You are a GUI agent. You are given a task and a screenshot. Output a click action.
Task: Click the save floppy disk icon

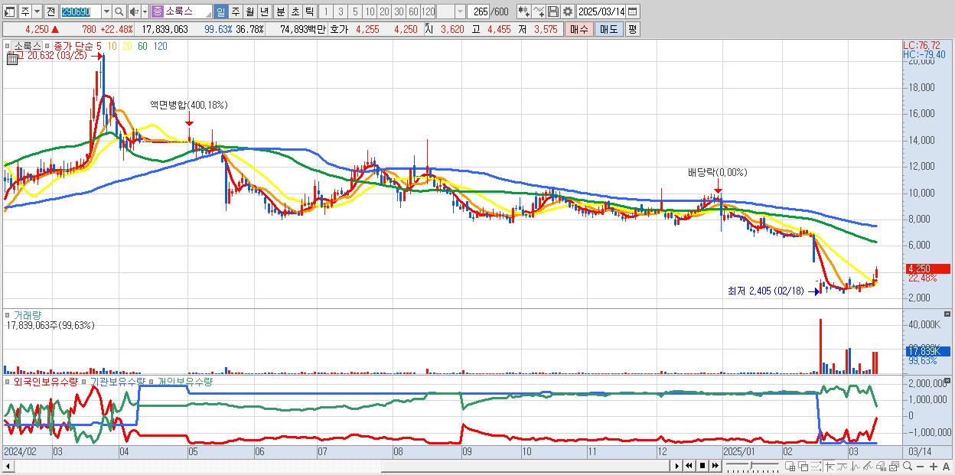(x=552, y=11)
